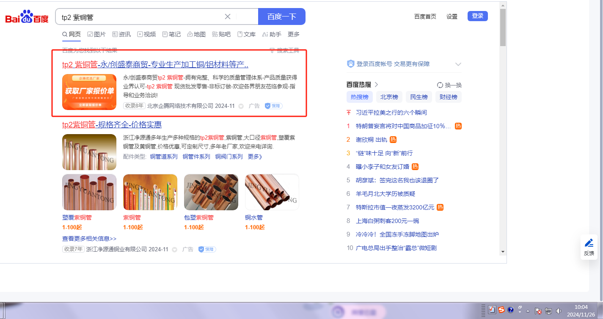Switch to the 笔记 tab
The height and width of the screenshot is (319, 603).
[x=171, y=34]
